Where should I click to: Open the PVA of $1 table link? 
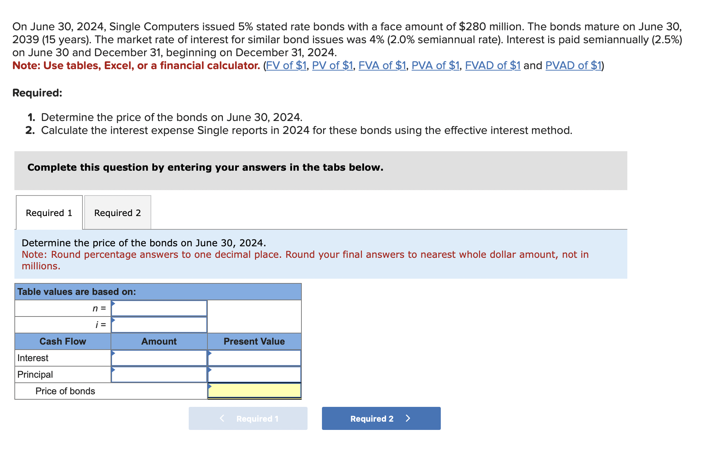point(435,66)
